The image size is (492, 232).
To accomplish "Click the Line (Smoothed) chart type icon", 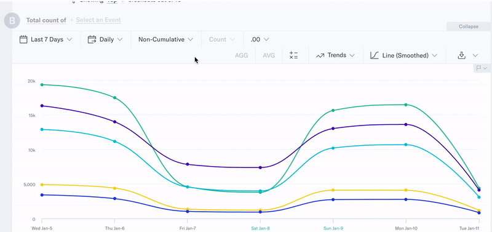I will 375,55.
